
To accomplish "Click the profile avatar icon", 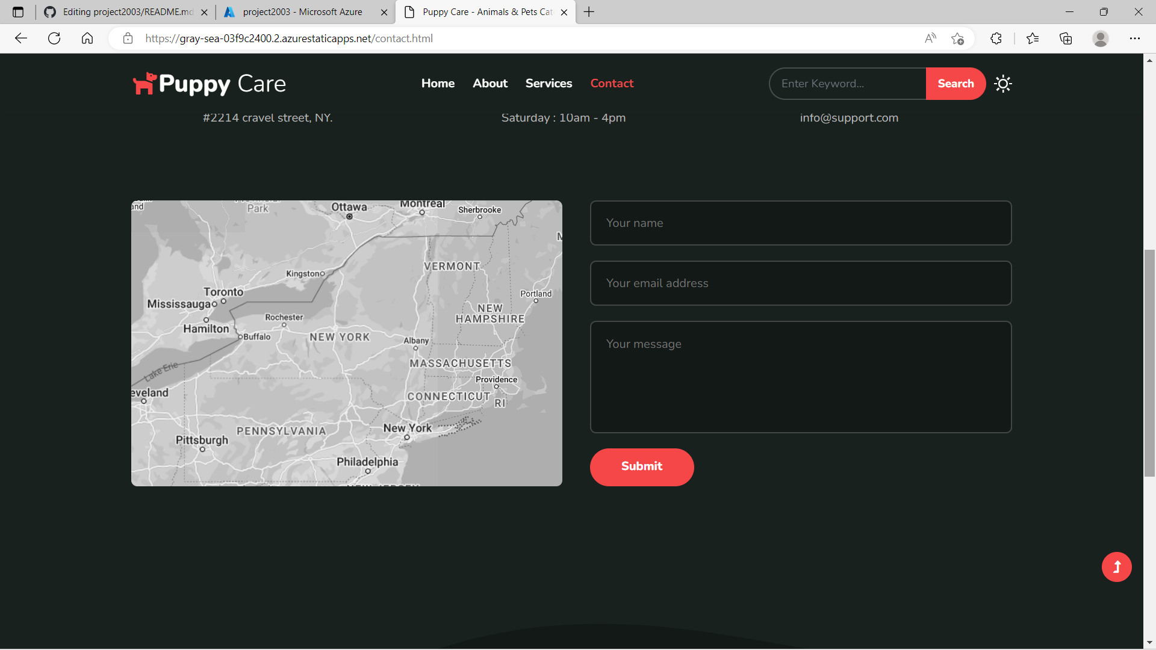I will click(1101, 38).
